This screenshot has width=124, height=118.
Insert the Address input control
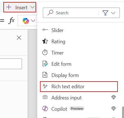coord(79,98)
